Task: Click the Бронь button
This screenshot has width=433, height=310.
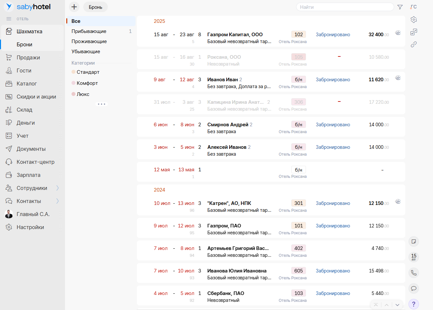Action: [x=95, y=7]
